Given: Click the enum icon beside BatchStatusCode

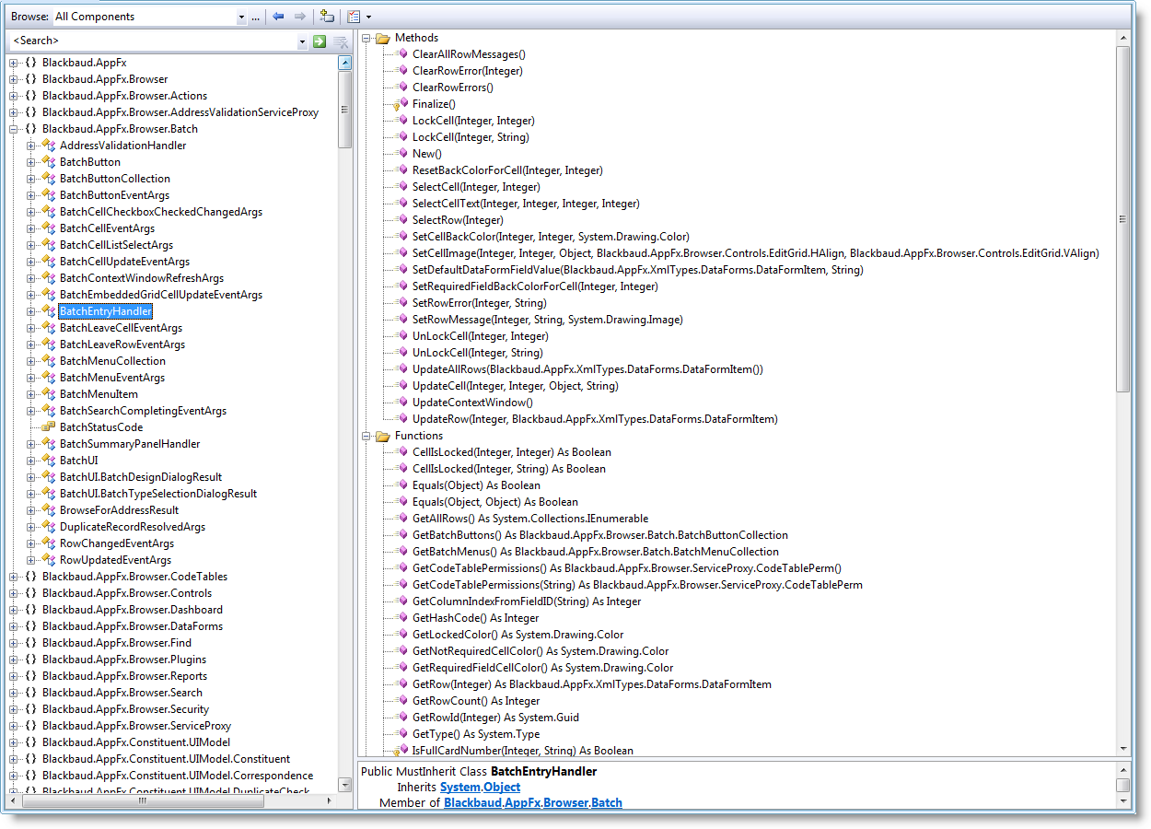Looking at the screenshot, I should point(50,427).
